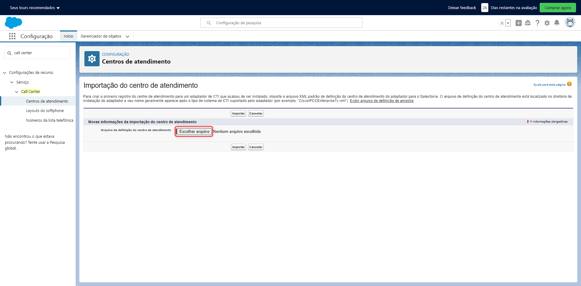The image size is (581, 286).
Task: Open the App Launcher grid icon
Action: tap(12, 36)
